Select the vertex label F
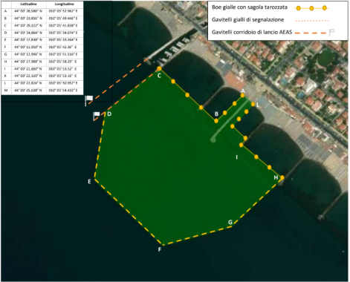 click(x=160, y=249)
